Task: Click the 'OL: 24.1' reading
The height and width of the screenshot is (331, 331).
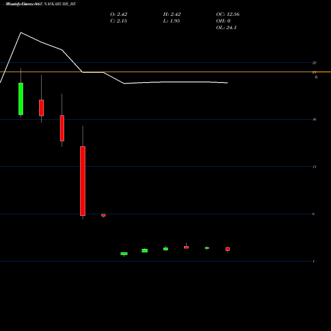Action: (226, 27)
